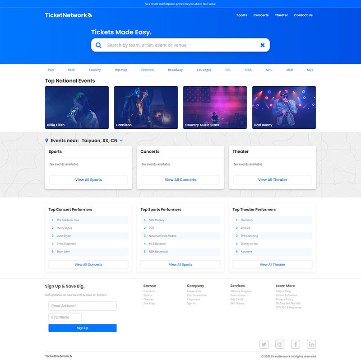Open Sell Tickets footer link
The height and width of the screenshot is (361, 361).
click(x=237, y=303)
